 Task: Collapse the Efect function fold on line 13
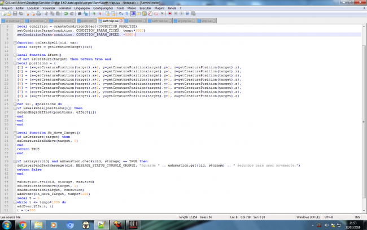[15, 55]
